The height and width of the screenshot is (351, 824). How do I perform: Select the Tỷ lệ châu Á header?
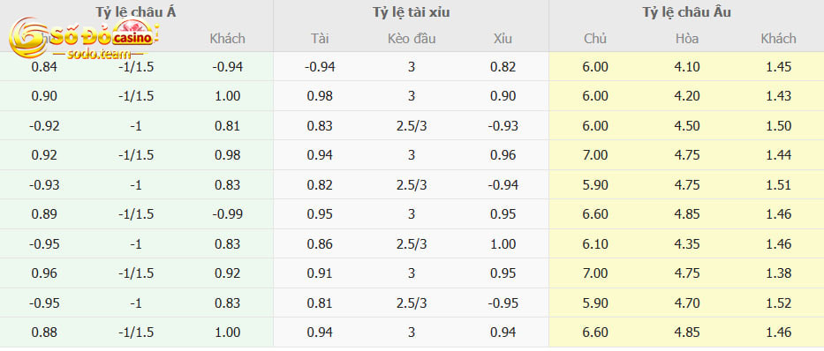point(136,12)
